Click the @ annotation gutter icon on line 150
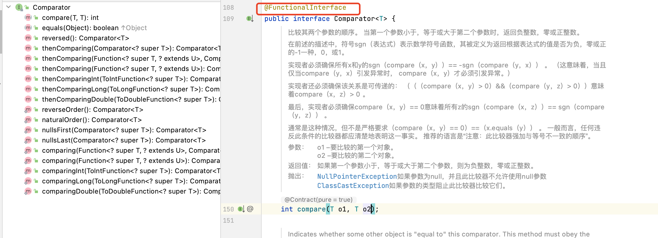The height and width of the screenshot is (238, 658). [250, 209]
